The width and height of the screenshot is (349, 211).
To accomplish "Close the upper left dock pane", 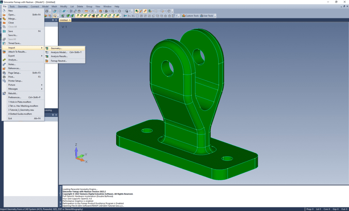I will 56,20.
